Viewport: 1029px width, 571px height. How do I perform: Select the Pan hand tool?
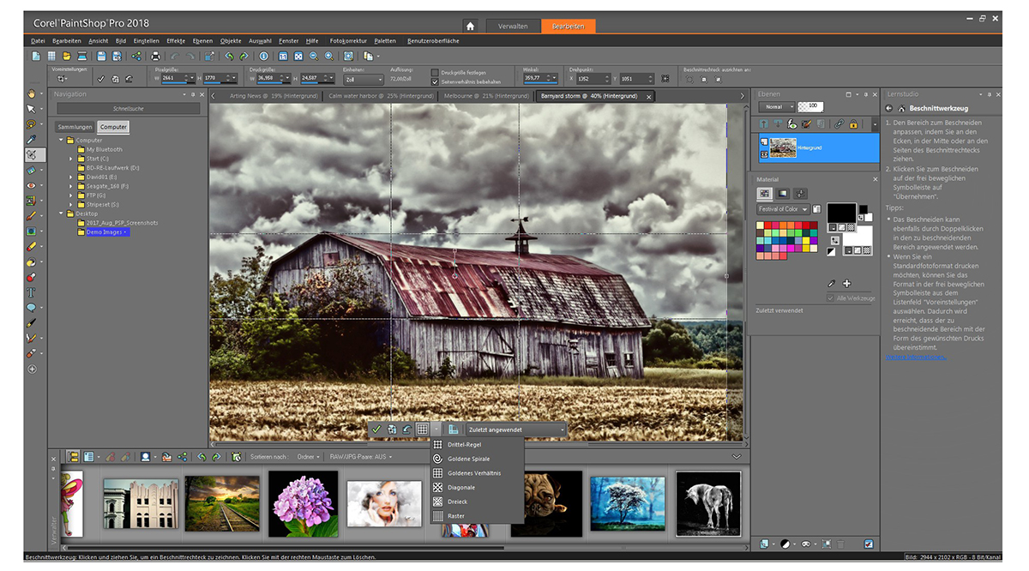coord(32,93)
